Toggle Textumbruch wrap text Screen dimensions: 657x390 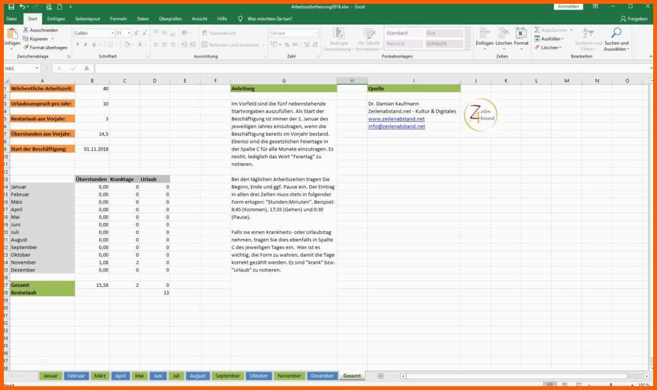point(219,33)
